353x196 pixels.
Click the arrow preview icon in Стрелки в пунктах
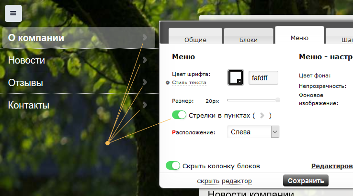tap(262, 115)
